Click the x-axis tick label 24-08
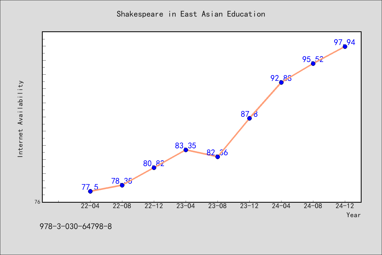Image resolution: width=382 pixels, height=255 pixels. (x=313, y=206)
